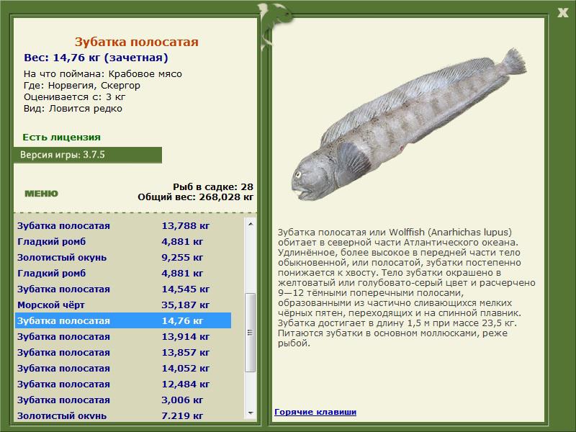Select Золотистый окунь 7,219 кг entry
The height and width of the screenshot is (432, 576).
coord(123,415)
